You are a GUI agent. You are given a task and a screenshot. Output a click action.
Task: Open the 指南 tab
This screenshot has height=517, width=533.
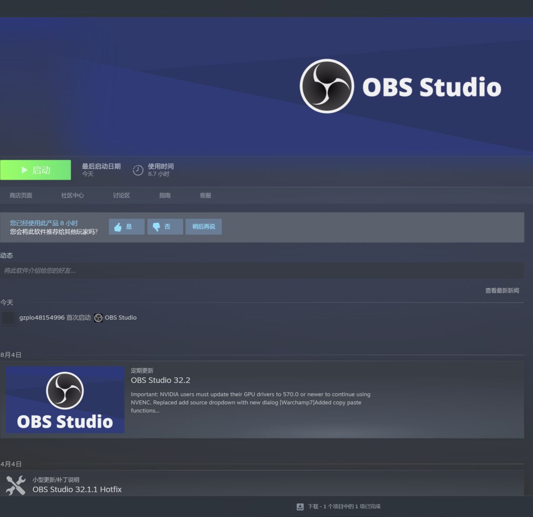coord(165,196)
